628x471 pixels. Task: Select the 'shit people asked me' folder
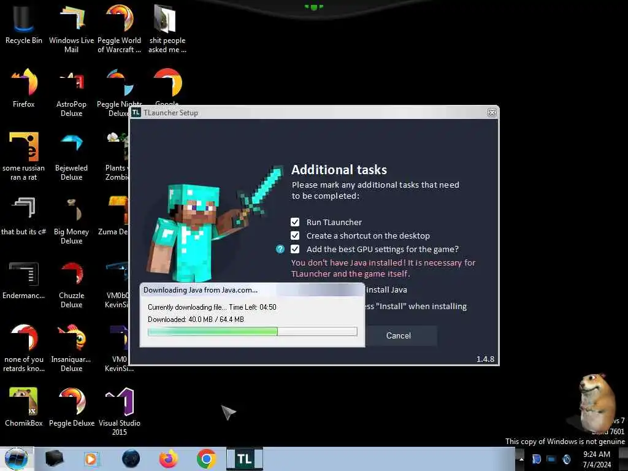point(167,28)
